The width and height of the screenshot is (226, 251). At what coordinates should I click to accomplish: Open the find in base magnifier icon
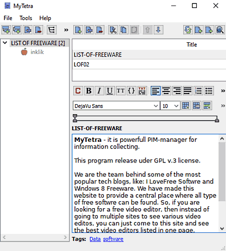[x=220, y=30]
